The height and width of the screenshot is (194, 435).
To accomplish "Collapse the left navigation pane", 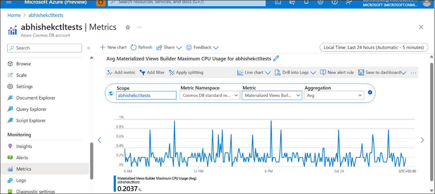I will [89, 48].
